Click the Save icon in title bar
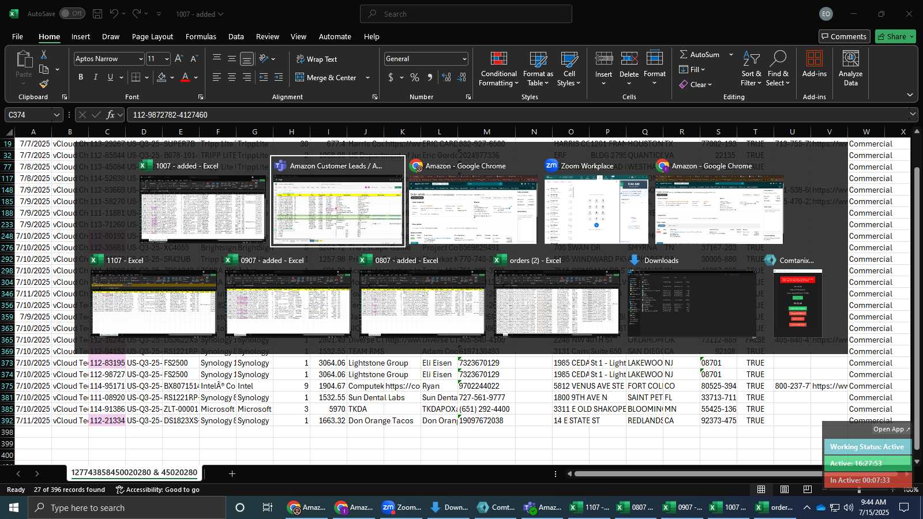The image size is (923, 519). (97, 13)
